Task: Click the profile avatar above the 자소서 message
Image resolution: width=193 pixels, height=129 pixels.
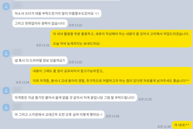Action: pyautogui.click(x=6, y=6)
